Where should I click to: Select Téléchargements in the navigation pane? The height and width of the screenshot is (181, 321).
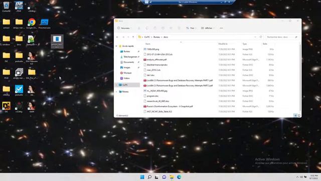tap(128, 57)
